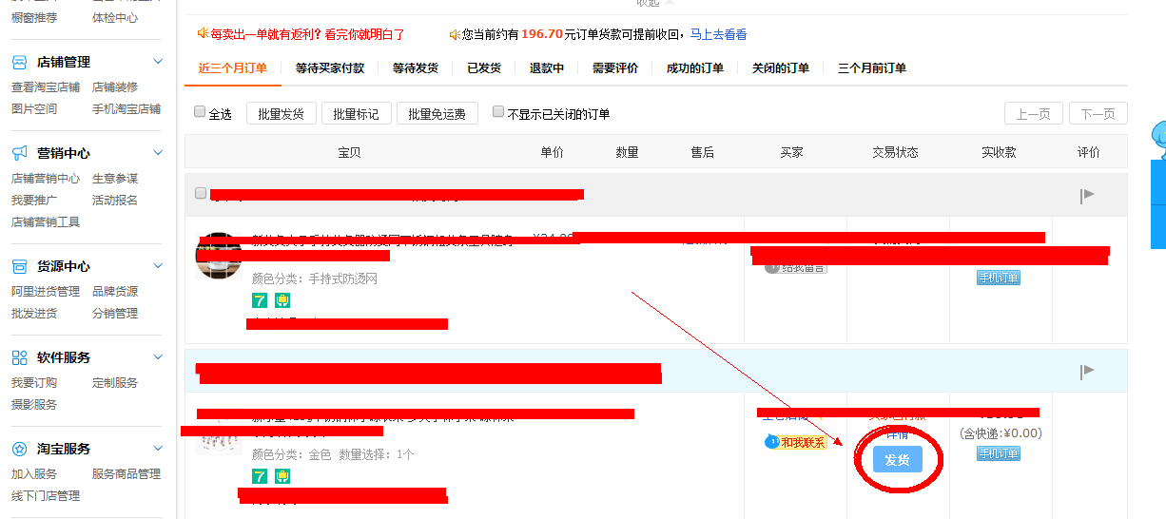Open 店铺装修 in sidebar
The image size is (1166, 519).
[x=115, y=87]
